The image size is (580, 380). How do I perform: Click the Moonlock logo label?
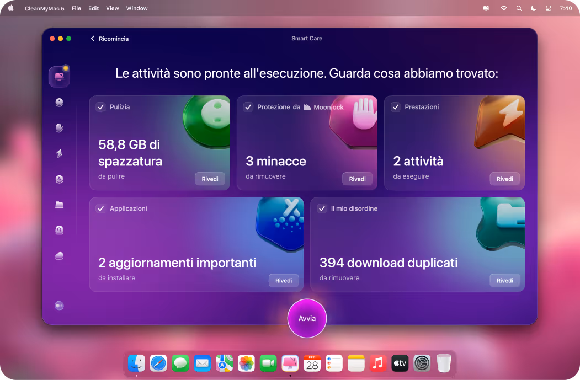click(x=323, y=107)
